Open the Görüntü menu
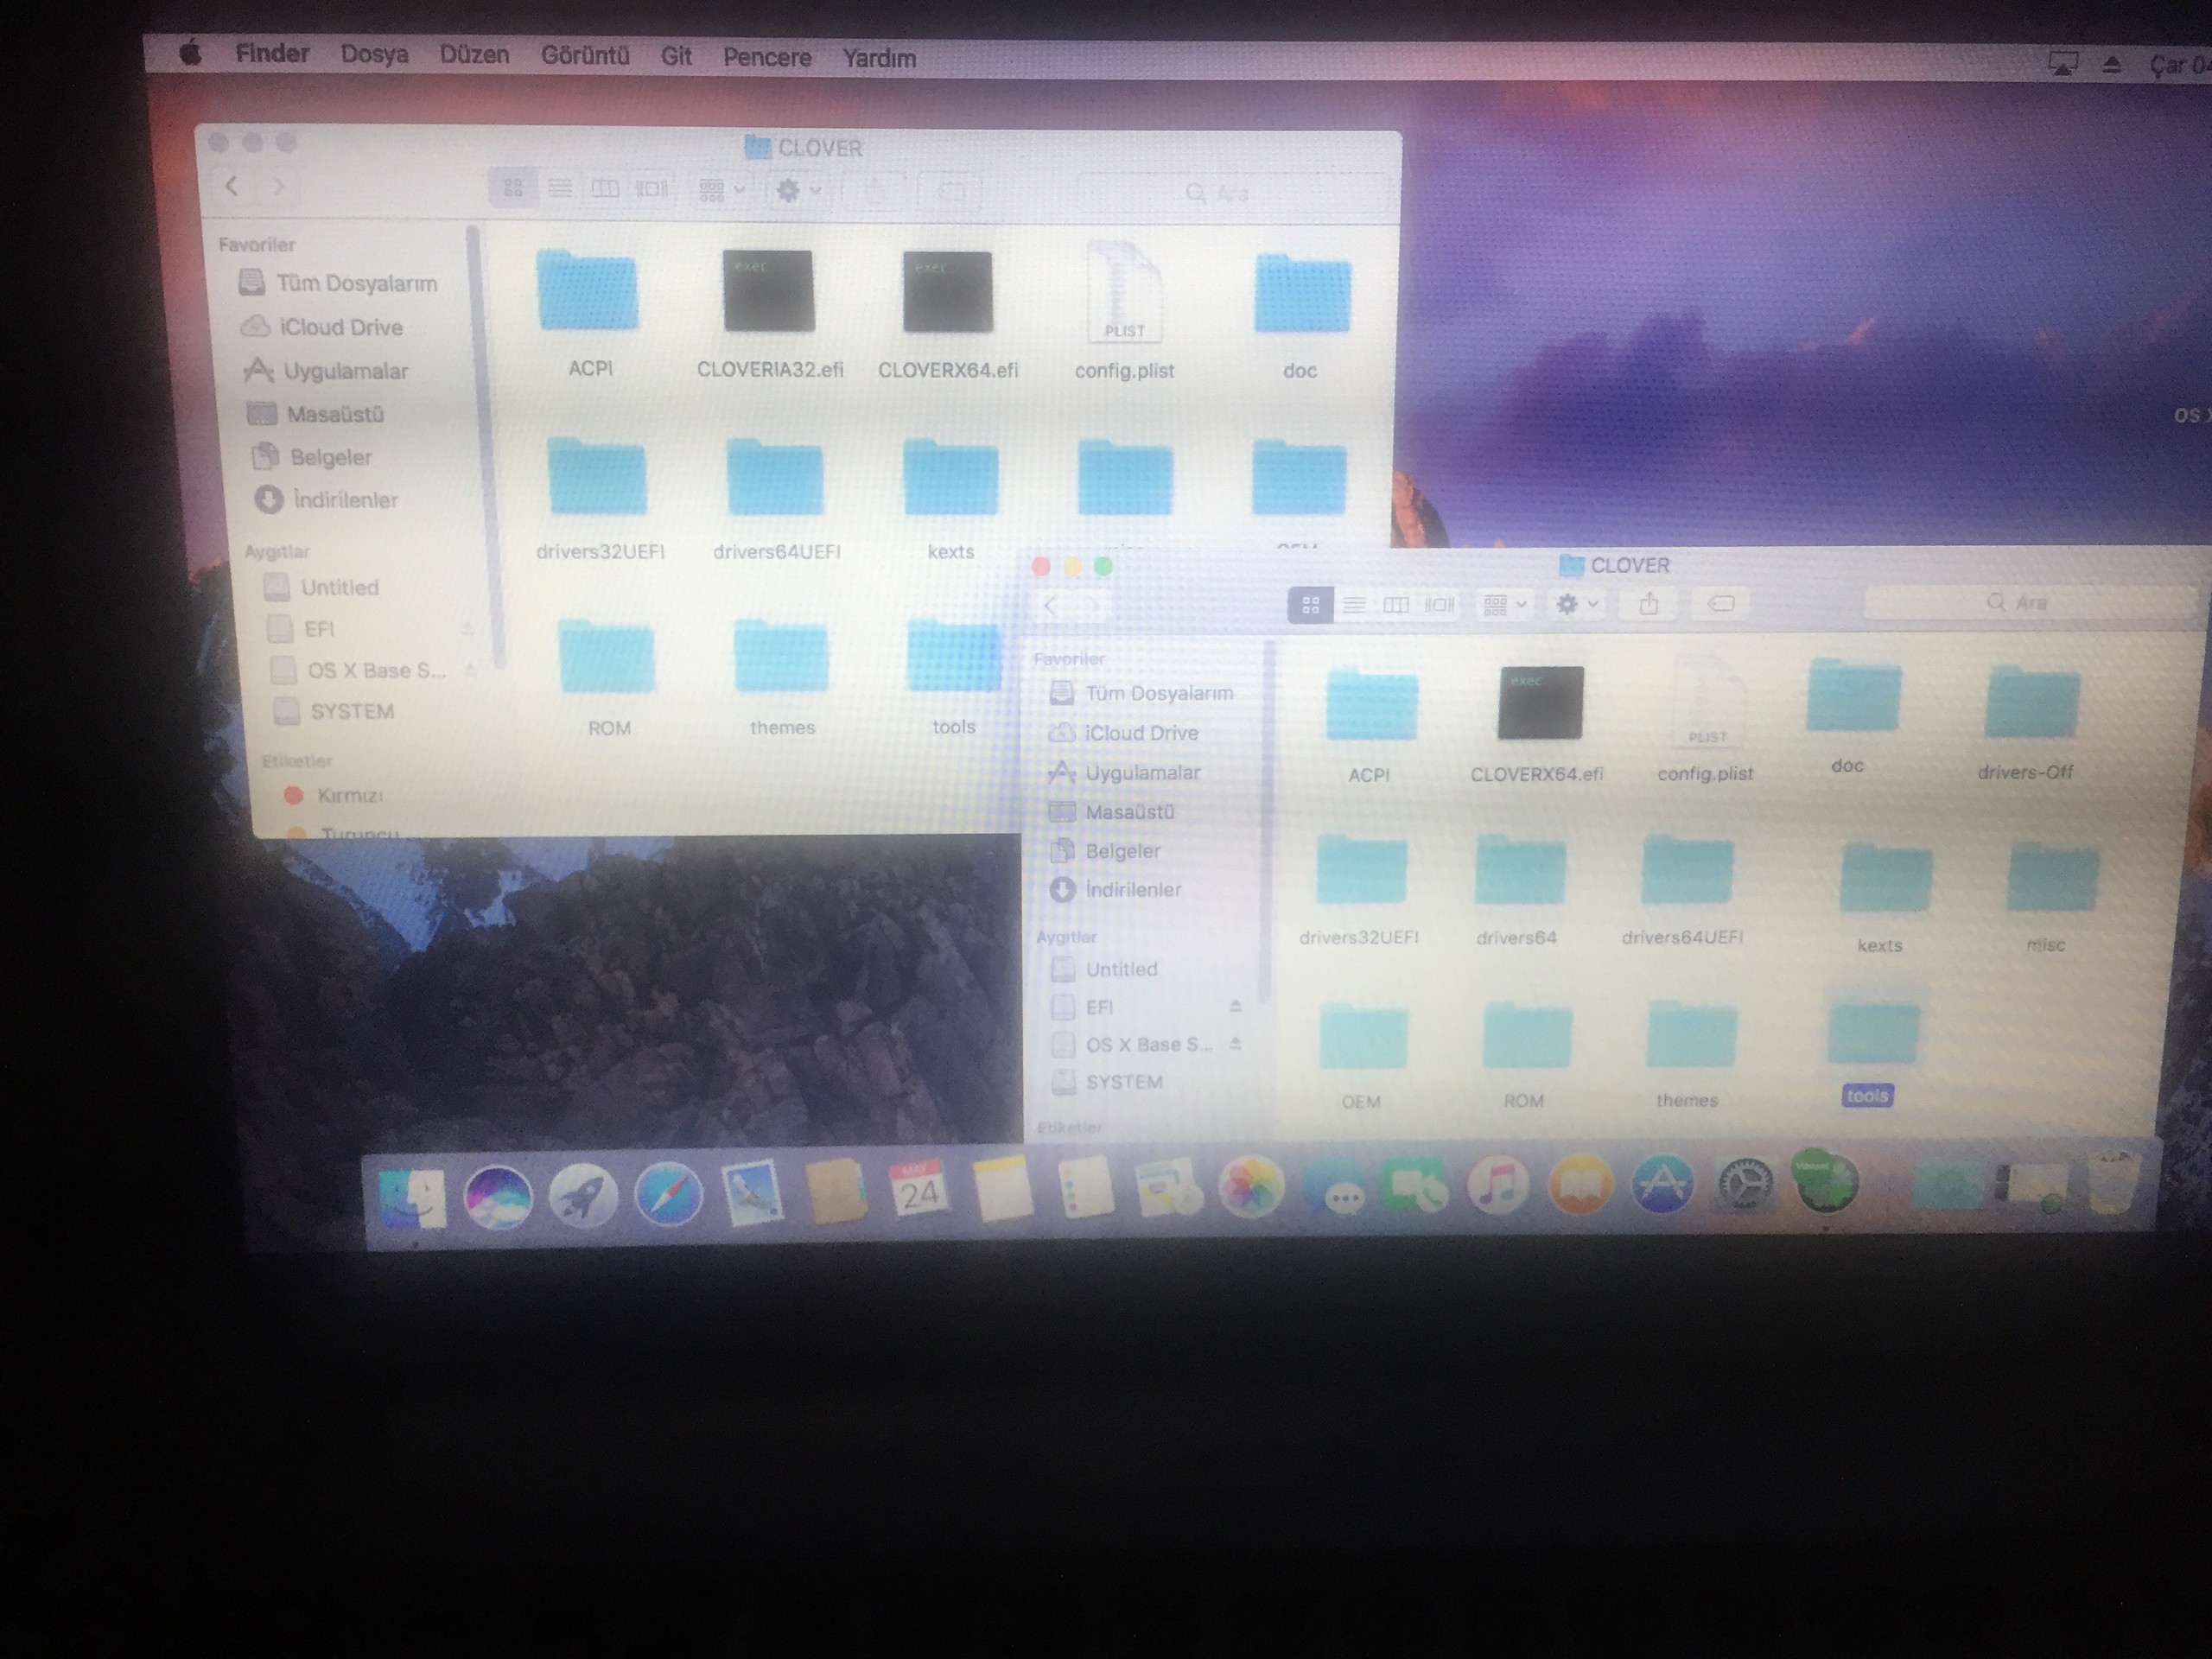The image size is (2212, 1659). point(585,55)
